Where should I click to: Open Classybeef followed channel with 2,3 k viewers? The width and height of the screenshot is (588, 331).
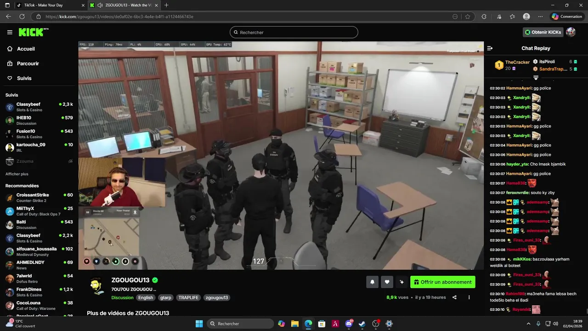click(39, 107)
